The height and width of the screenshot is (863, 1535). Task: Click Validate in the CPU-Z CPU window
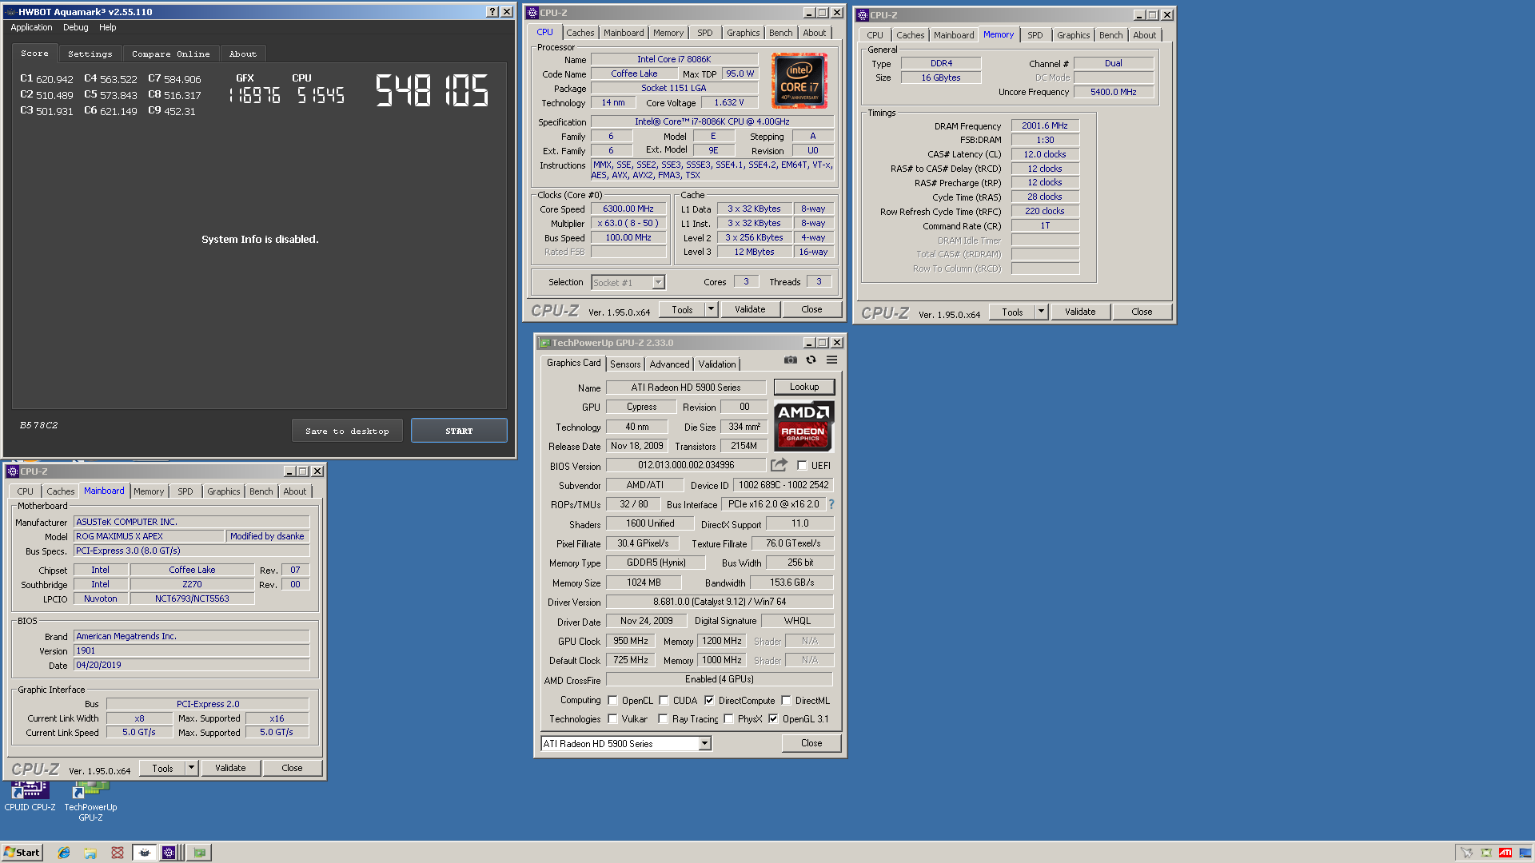point(750,309)
